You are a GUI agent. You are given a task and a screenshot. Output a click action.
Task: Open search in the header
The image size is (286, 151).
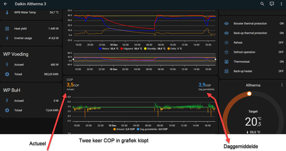pyautogui.click(x=262, y=4)
